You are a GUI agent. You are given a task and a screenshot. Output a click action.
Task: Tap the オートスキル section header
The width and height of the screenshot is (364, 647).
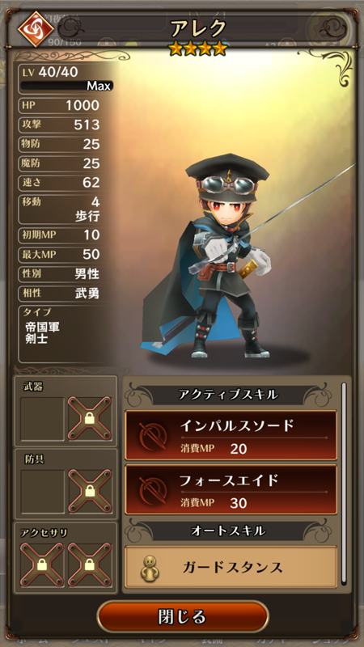(x=228, y=531)
